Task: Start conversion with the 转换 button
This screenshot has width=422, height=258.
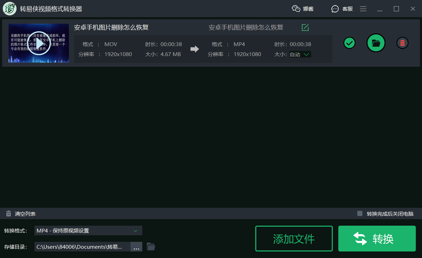Action: [377, 238]
